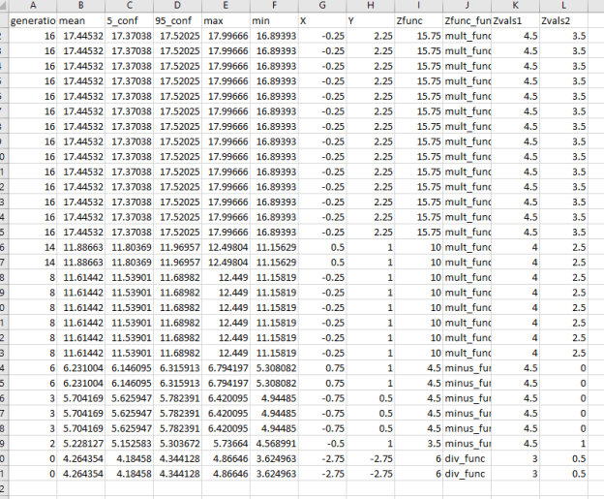The image size is (604, 499).
Task: Click the "generation" header cell
Action: pyautogui.click(x=33, y=20)
